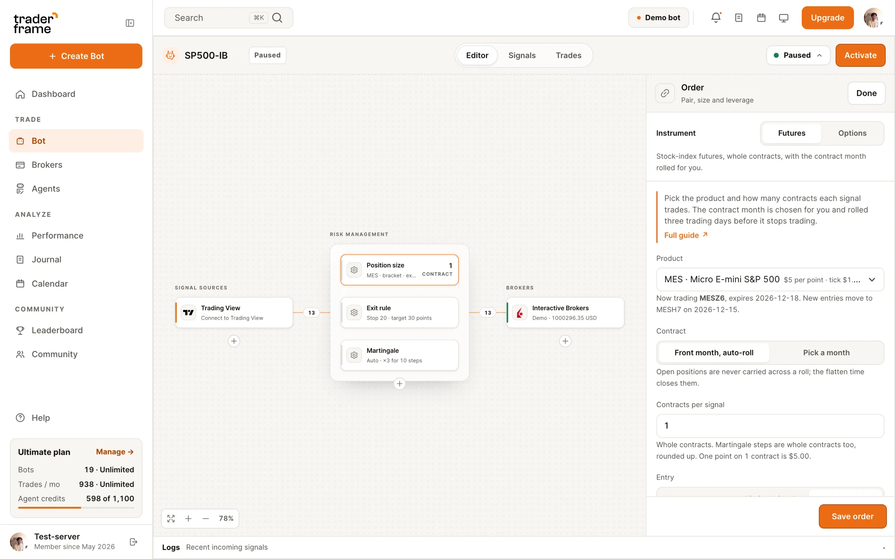
Task: Fit canvas to screen icon
Action: point(171,518)
